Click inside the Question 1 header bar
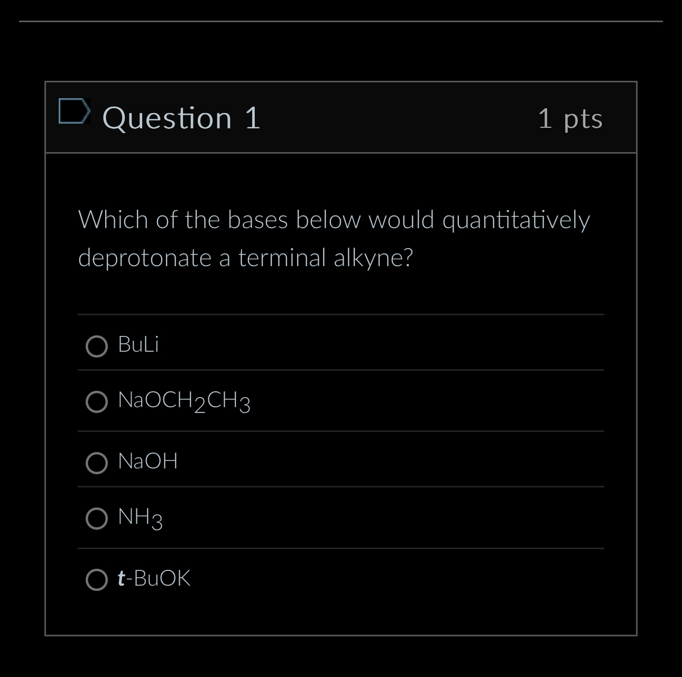The image size is (682, 677). click(370, 117)
